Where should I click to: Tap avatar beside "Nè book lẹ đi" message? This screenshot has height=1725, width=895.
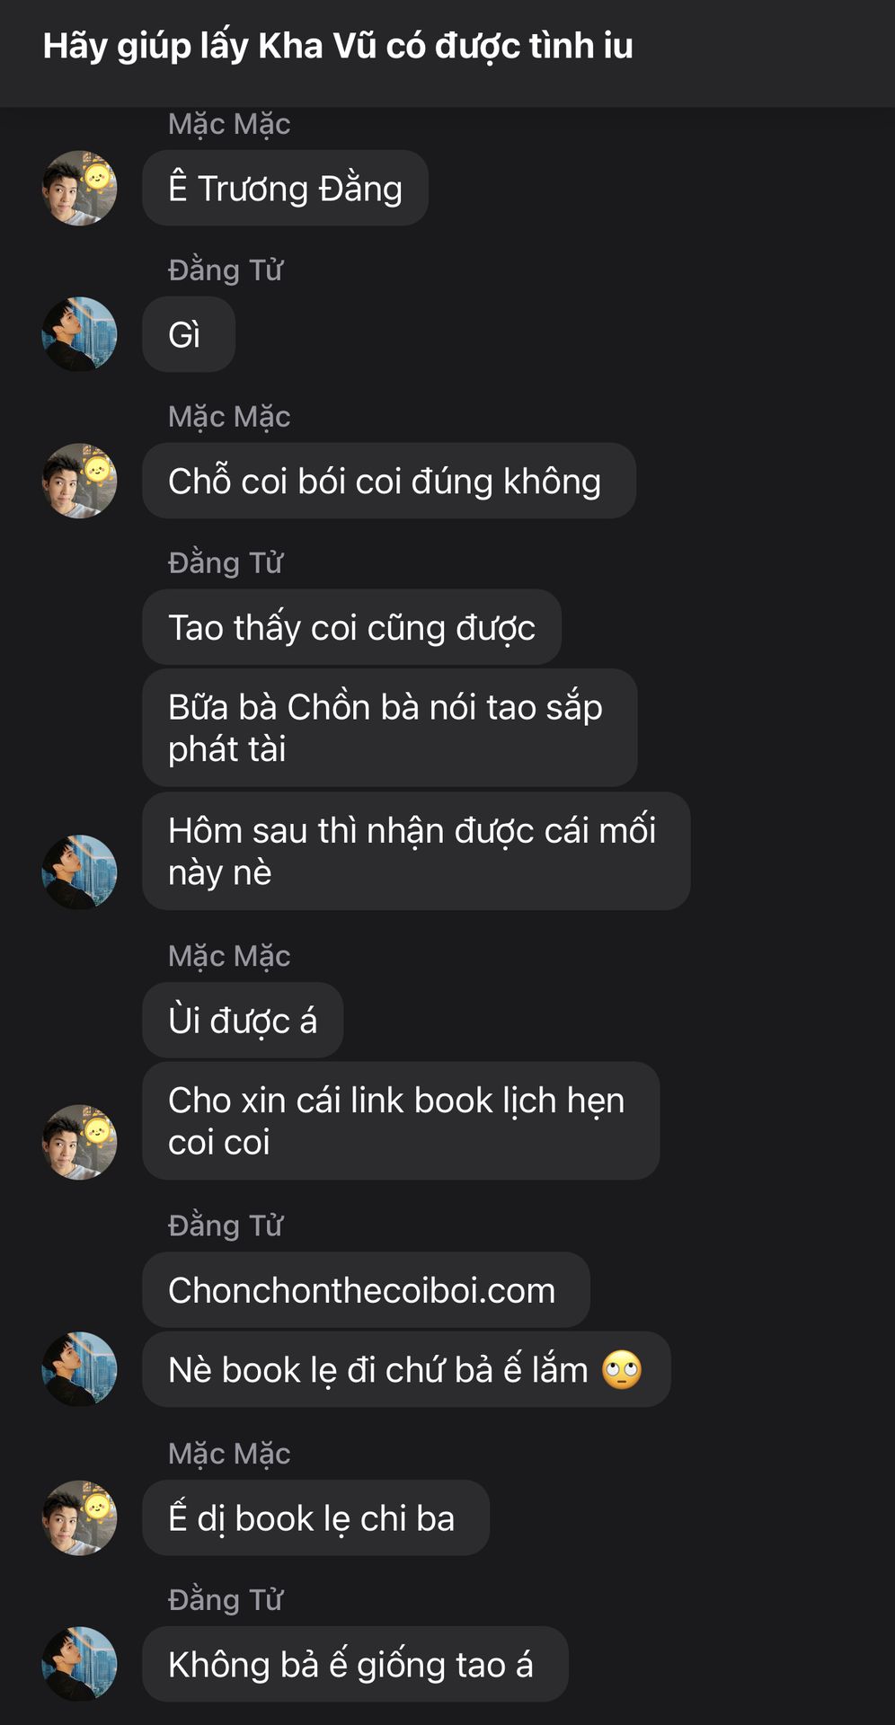coord(79,1369)
